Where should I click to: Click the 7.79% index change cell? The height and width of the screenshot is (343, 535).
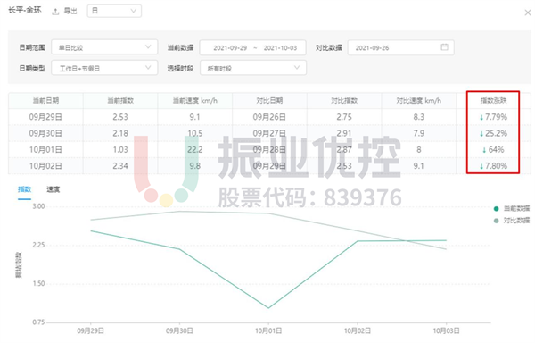[493, 117]
